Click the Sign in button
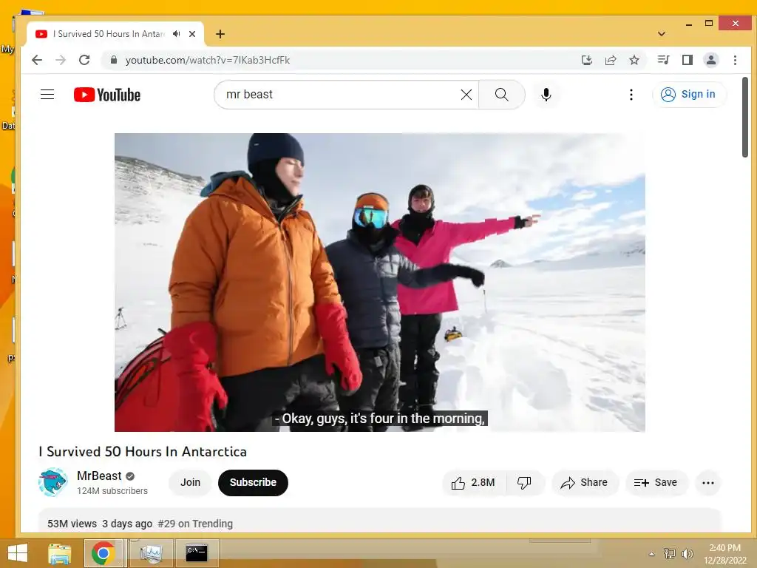 [688, 94]
